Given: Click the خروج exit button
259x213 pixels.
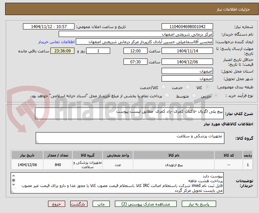Looking at the screenshot, I should (57, 204).
